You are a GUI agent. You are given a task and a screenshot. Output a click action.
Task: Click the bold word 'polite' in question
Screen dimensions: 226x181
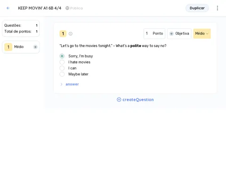tap(136, 46)
